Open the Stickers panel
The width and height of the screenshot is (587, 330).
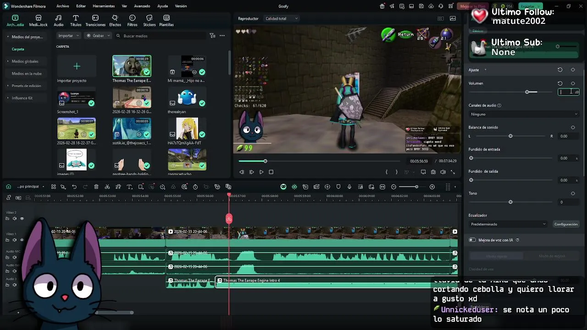click(149, 21)
